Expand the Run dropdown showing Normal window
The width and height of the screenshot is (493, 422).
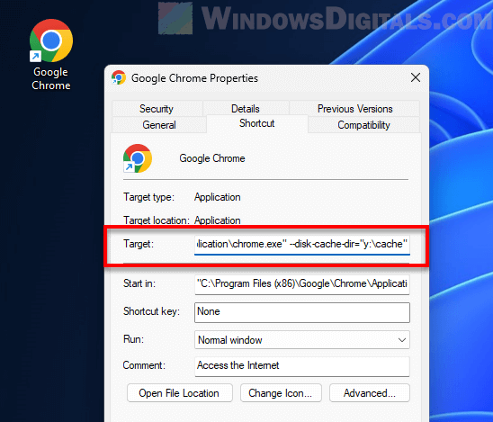click(x=302, y=340)
